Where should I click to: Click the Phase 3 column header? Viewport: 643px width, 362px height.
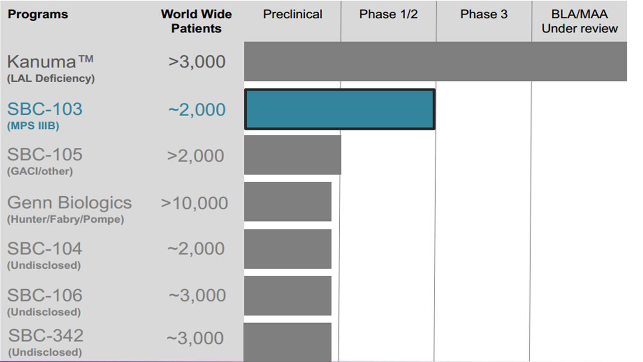click(x=484, y=14)
